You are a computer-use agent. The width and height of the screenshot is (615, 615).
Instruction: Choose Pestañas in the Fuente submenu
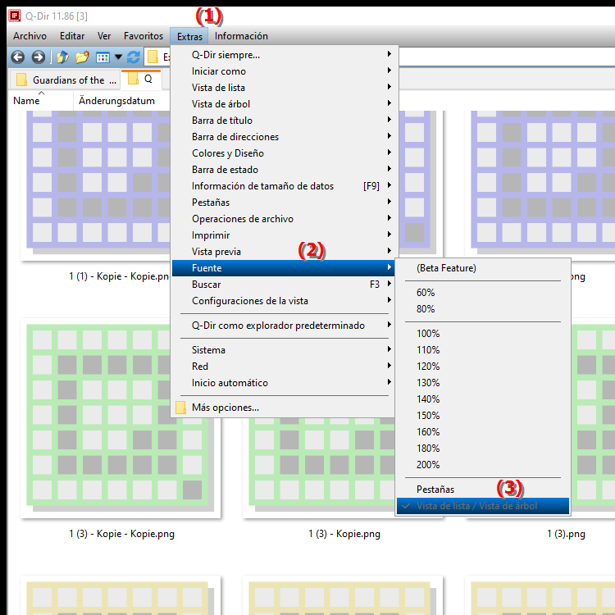(x=483, y=490)
